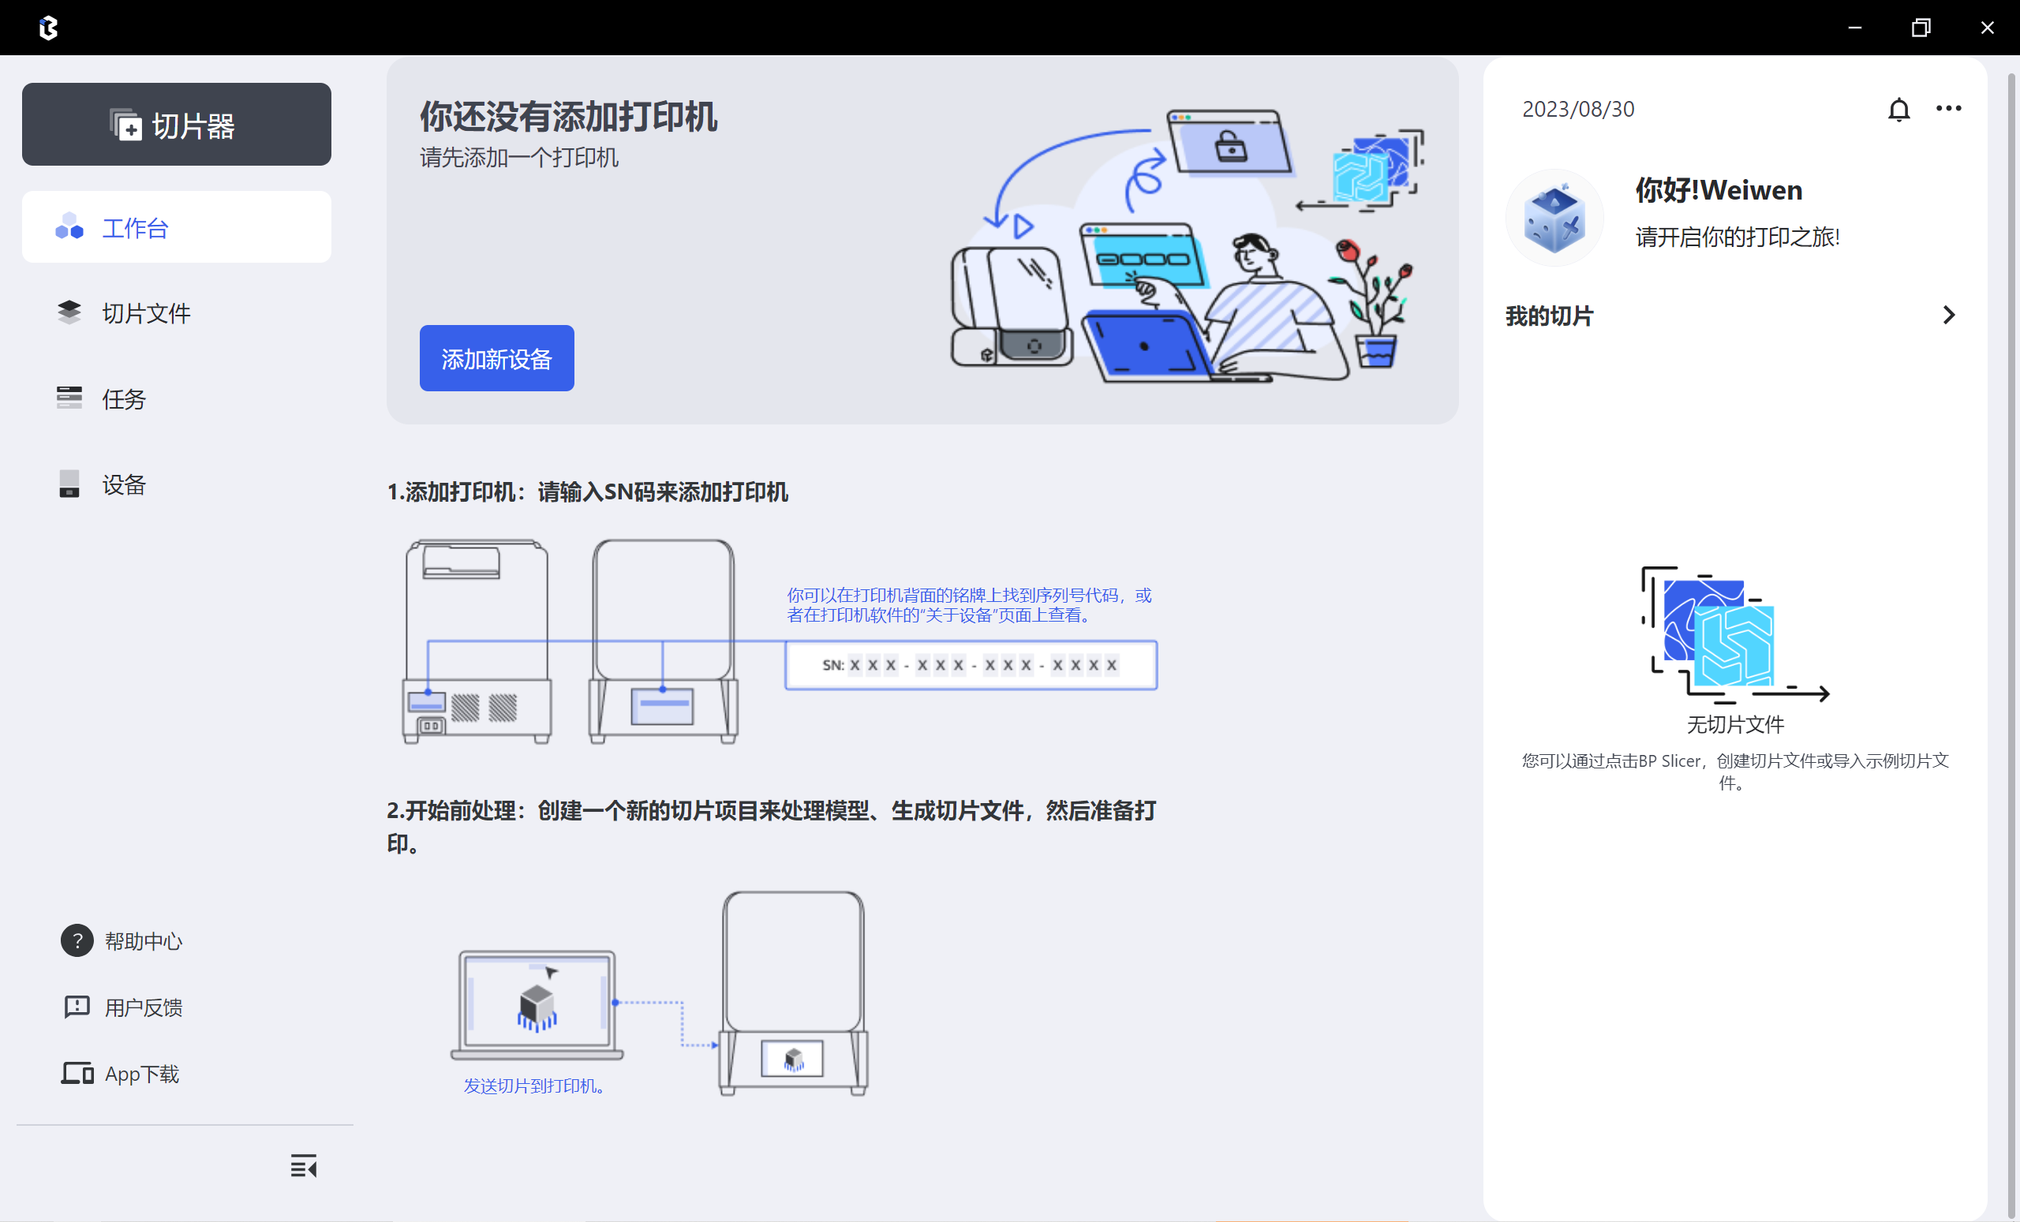Click the 我的切片 section heading
The height and width of the screenshot is (1222, 2020).
click(x=1549, y=316)
